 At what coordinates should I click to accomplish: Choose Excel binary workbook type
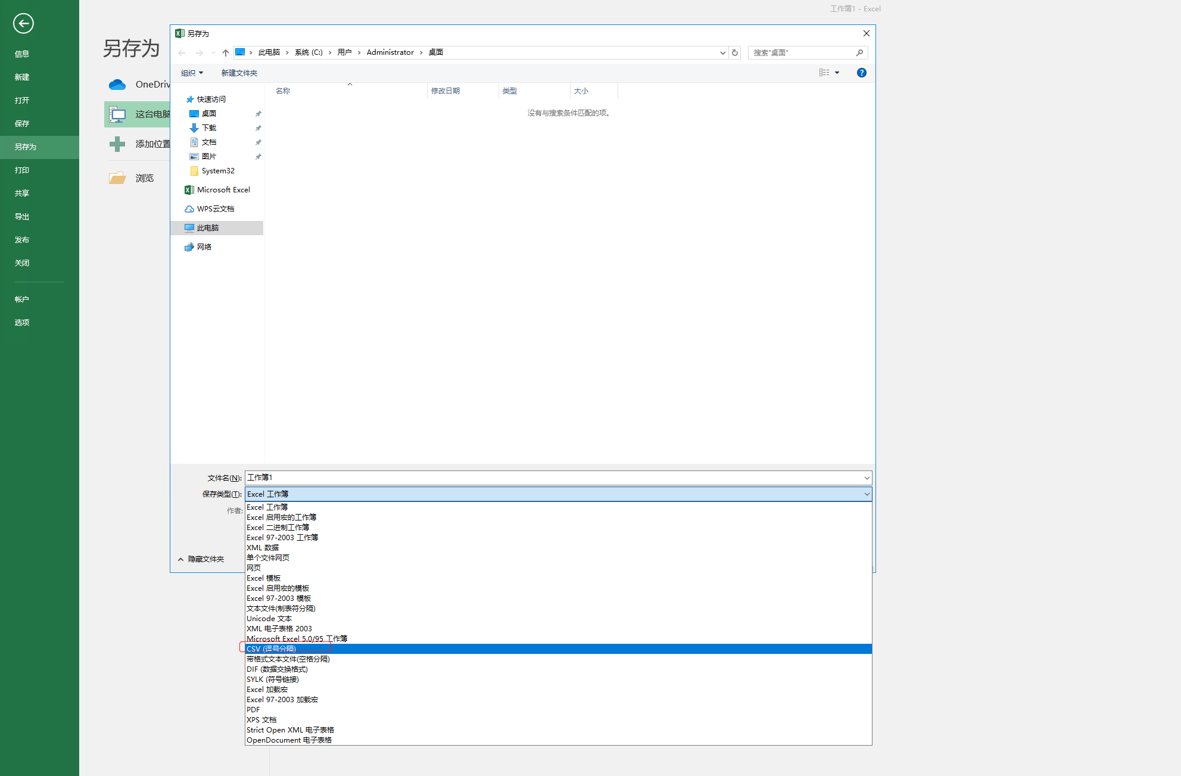(559, 528)
